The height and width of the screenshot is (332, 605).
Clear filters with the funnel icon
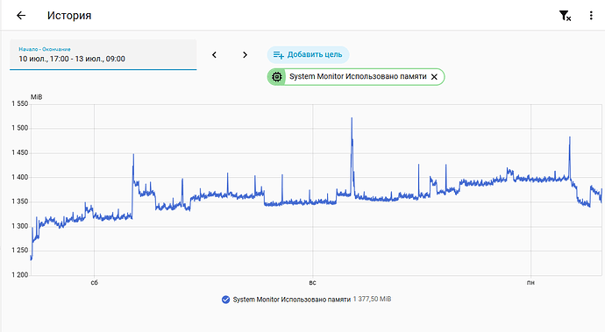[x=565, y=16]
